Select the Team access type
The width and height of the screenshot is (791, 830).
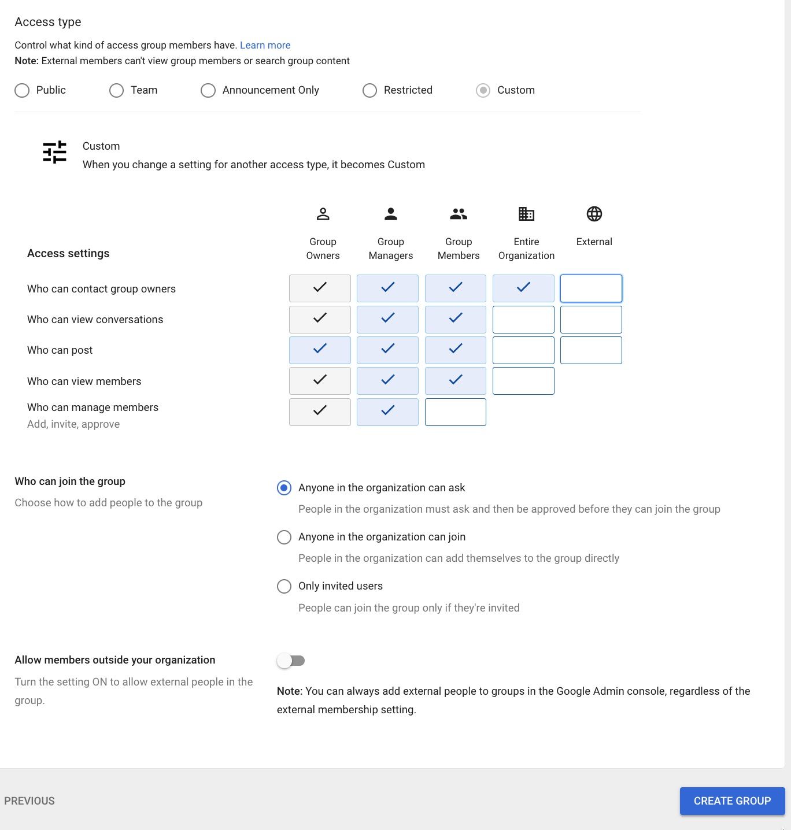point(117,91)
